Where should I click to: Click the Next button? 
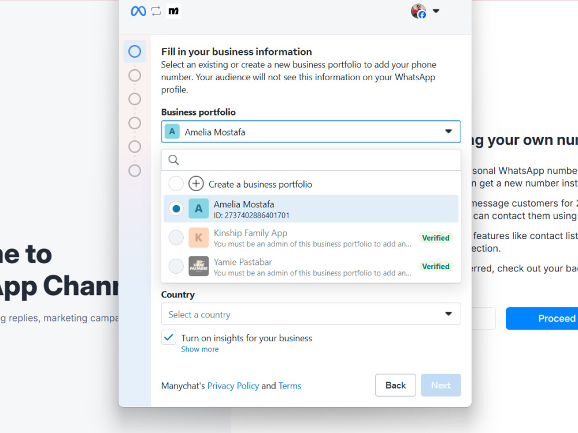(441, 385)
